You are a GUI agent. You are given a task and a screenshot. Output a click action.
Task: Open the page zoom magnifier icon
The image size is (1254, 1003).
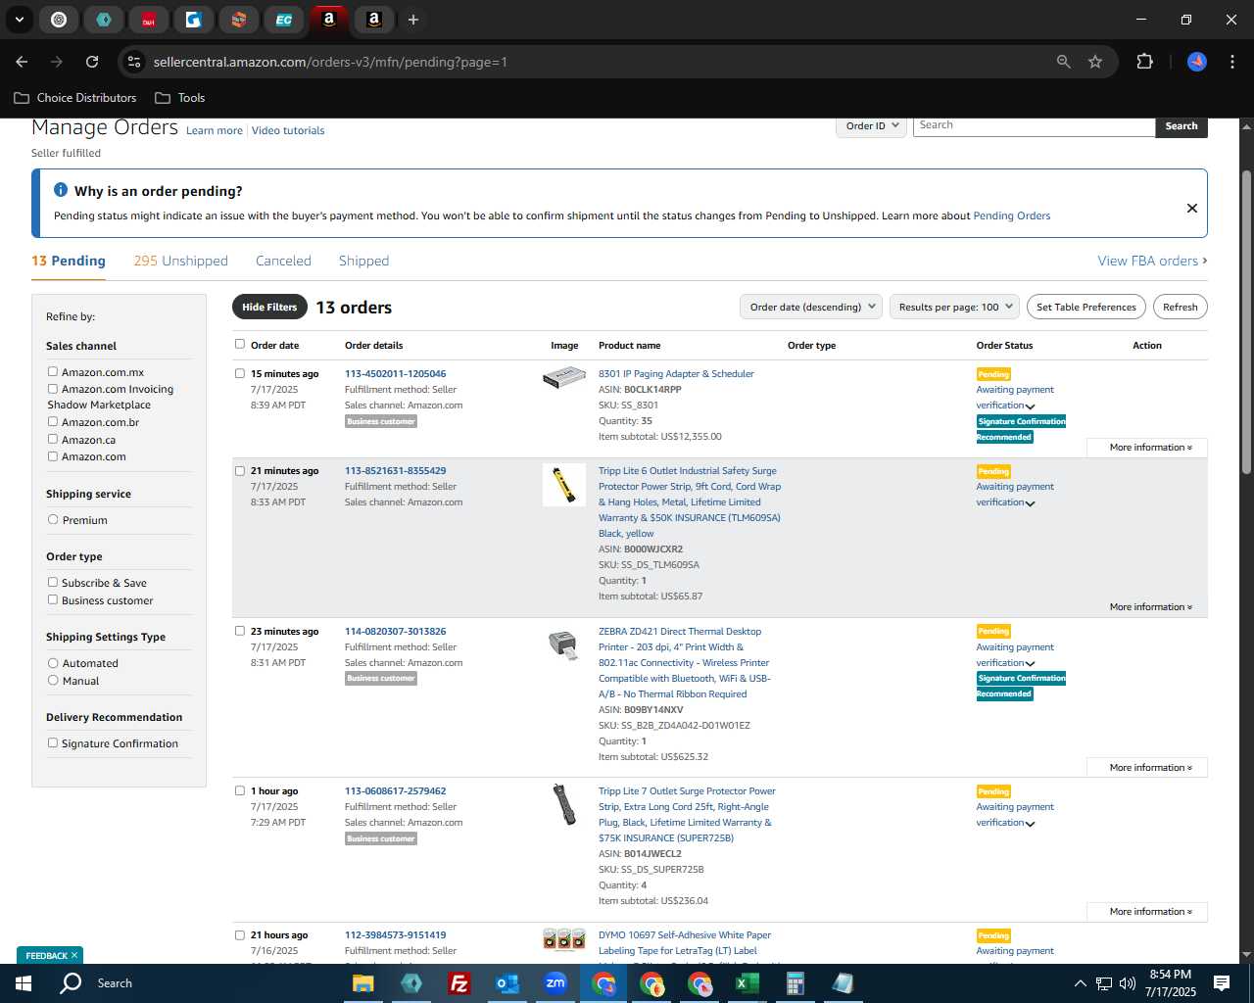[x=1064, y=62]
